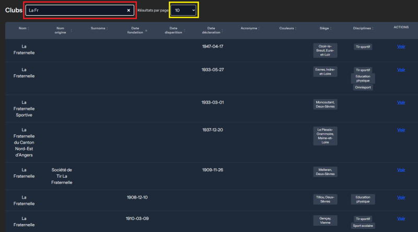This screenshot has height=232, width=418.
Task: Open the Résultats par page dropdown
Action: click(x=183, y=10)
